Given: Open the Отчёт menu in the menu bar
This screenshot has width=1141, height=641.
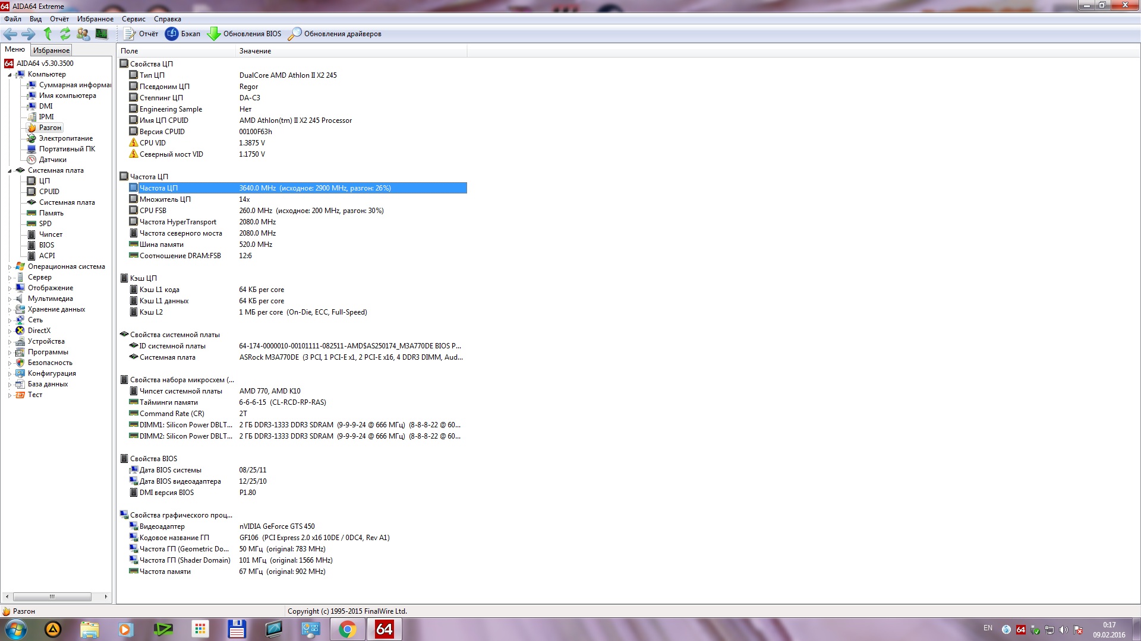Looking at the screenshot, I should (x=59, y=19).
